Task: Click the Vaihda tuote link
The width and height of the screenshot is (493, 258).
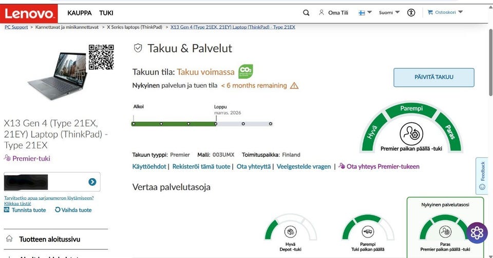Action: click(77, 210)
